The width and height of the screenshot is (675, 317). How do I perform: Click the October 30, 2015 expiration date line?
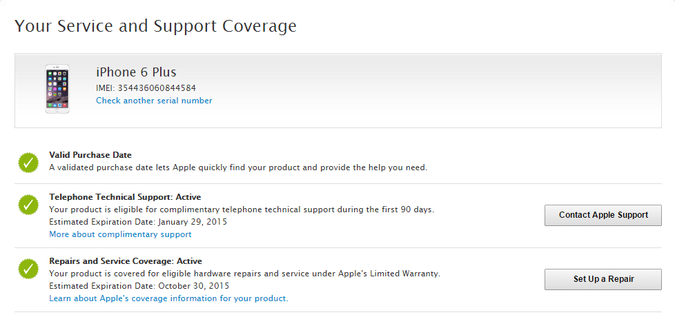[x=139, y=286]
